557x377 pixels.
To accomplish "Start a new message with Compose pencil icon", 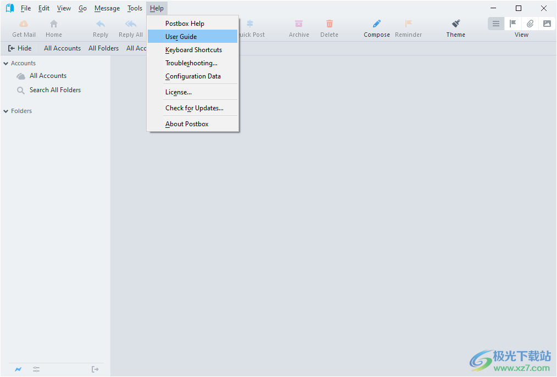I will coord(376,24).
